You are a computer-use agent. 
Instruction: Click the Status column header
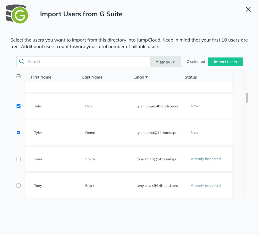click(191, 77)
